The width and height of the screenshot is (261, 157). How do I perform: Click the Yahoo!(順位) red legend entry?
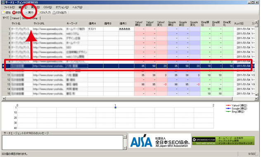tap(236, 105)
